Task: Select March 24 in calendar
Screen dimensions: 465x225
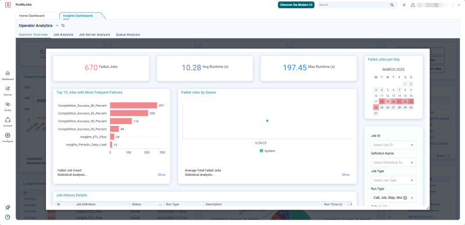Action: 375,107
